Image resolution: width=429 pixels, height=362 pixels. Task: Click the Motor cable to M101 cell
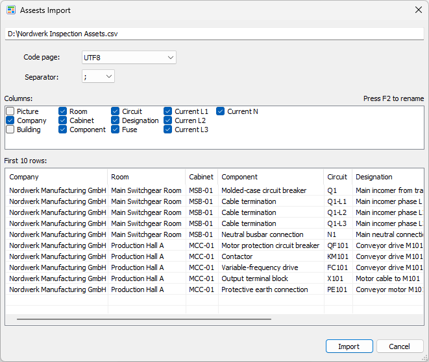click(x=388, y=278)
